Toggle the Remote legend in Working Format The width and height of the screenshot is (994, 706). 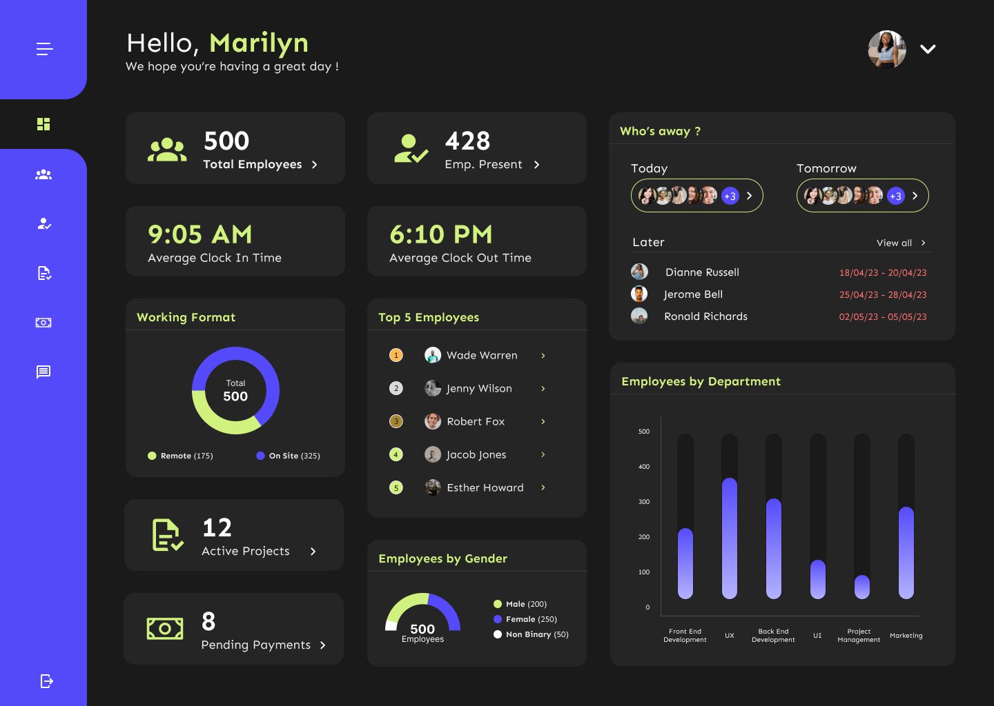(152, 456)
